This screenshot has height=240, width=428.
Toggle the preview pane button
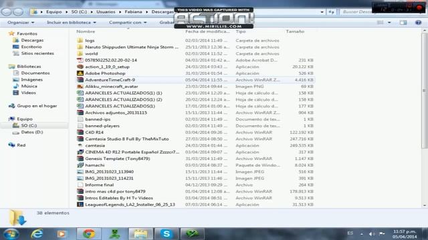403,23
